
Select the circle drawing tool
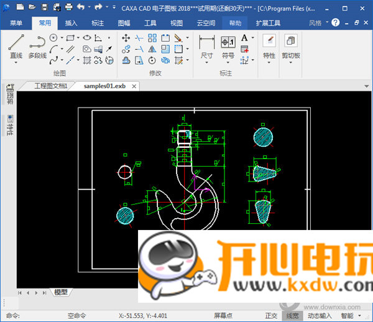[53, 37]
